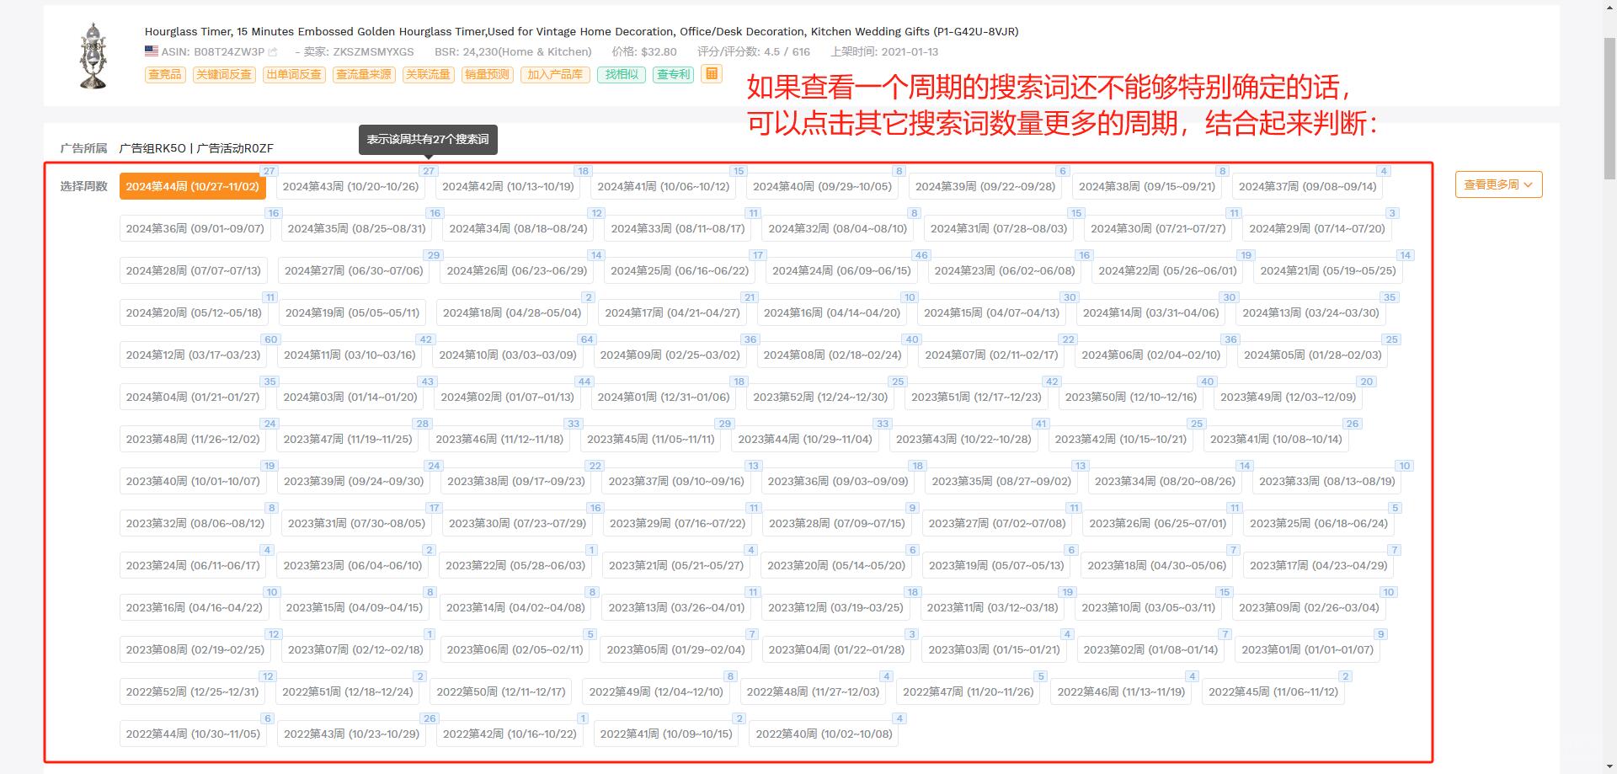Select week 2024第21周 (05/19~05/25)

click(x=1328, y=270)
